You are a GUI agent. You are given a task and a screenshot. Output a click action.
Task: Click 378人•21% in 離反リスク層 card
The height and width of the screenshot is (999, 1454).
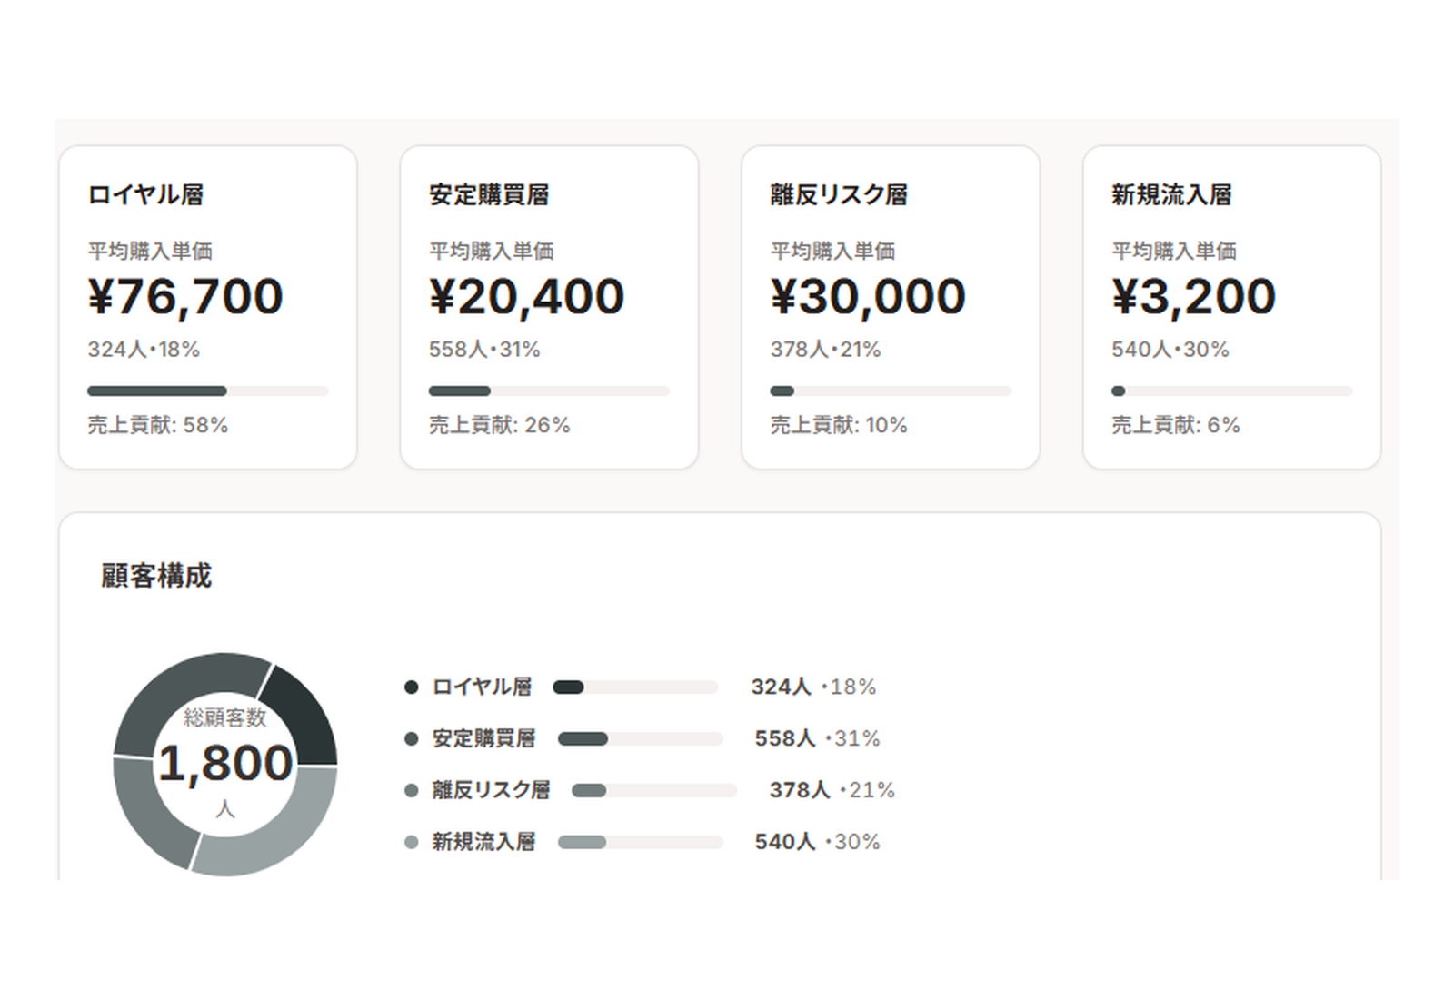coord(825,350)
